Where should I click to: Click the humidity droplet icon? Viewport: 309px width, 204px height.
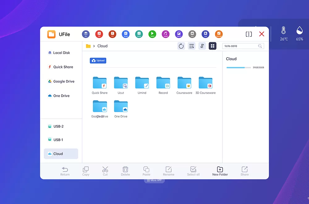click(x=299, y=30)
